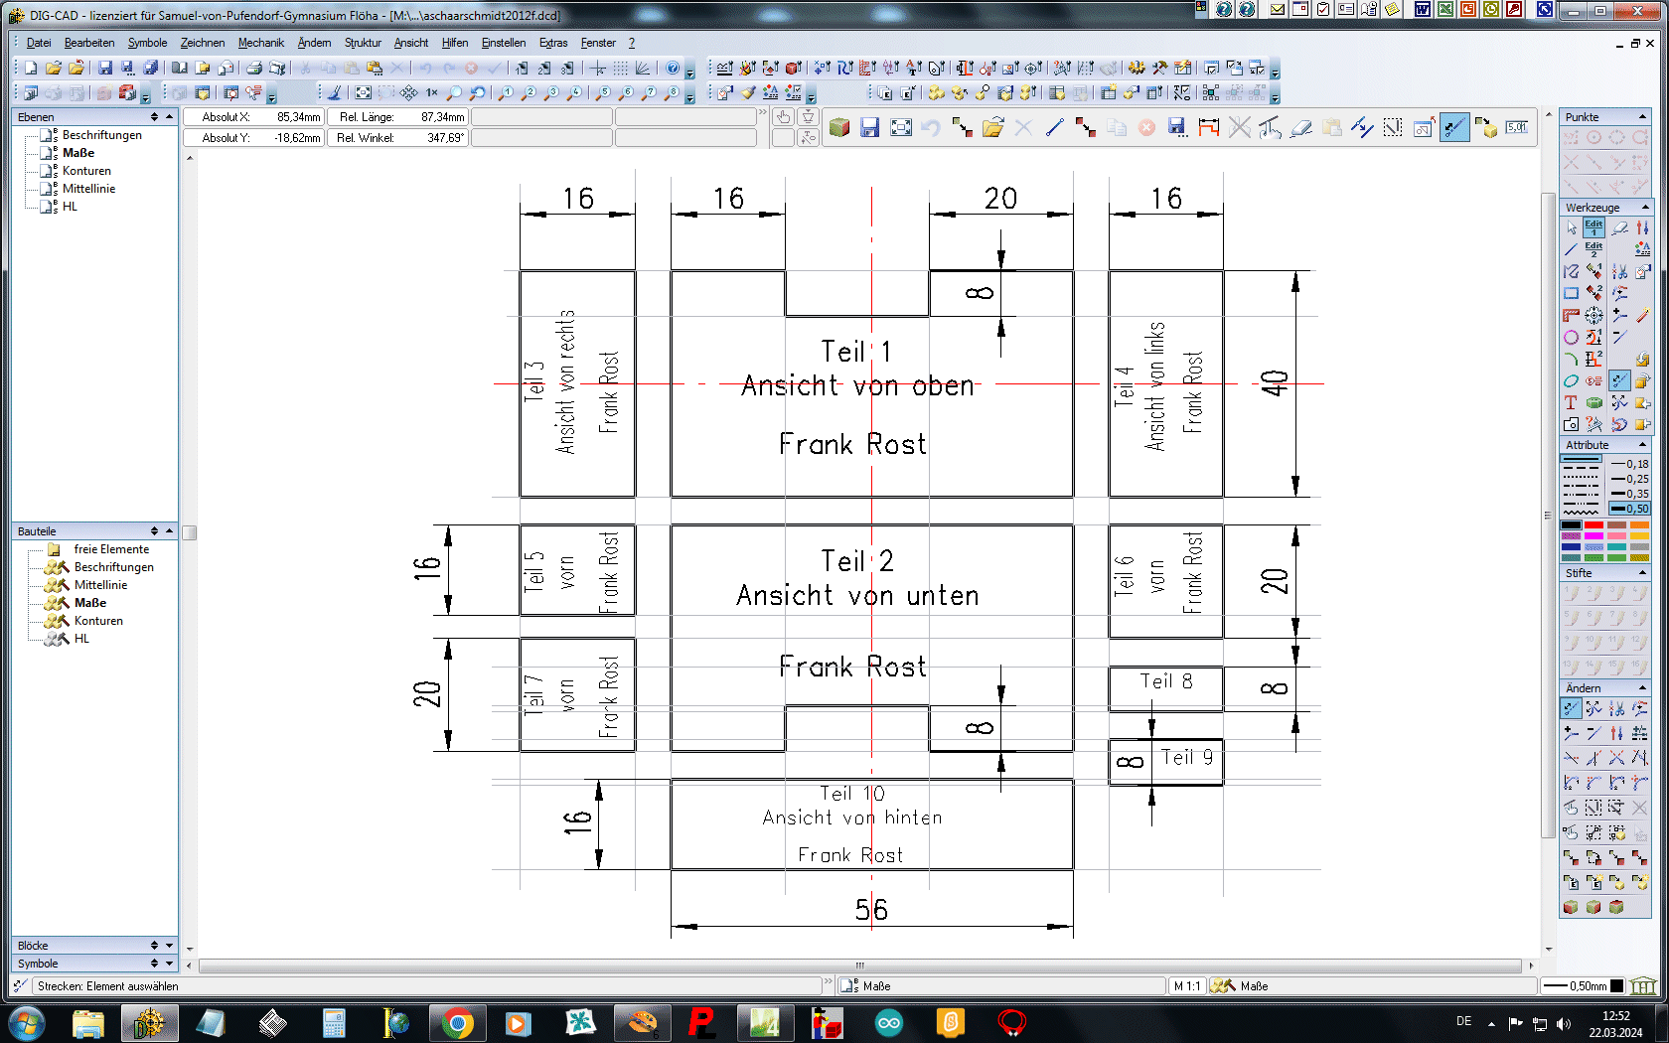This screenshot has width=1669, height=1043.
Task: Click the green 3D cube icon
Action: point(839,127)
